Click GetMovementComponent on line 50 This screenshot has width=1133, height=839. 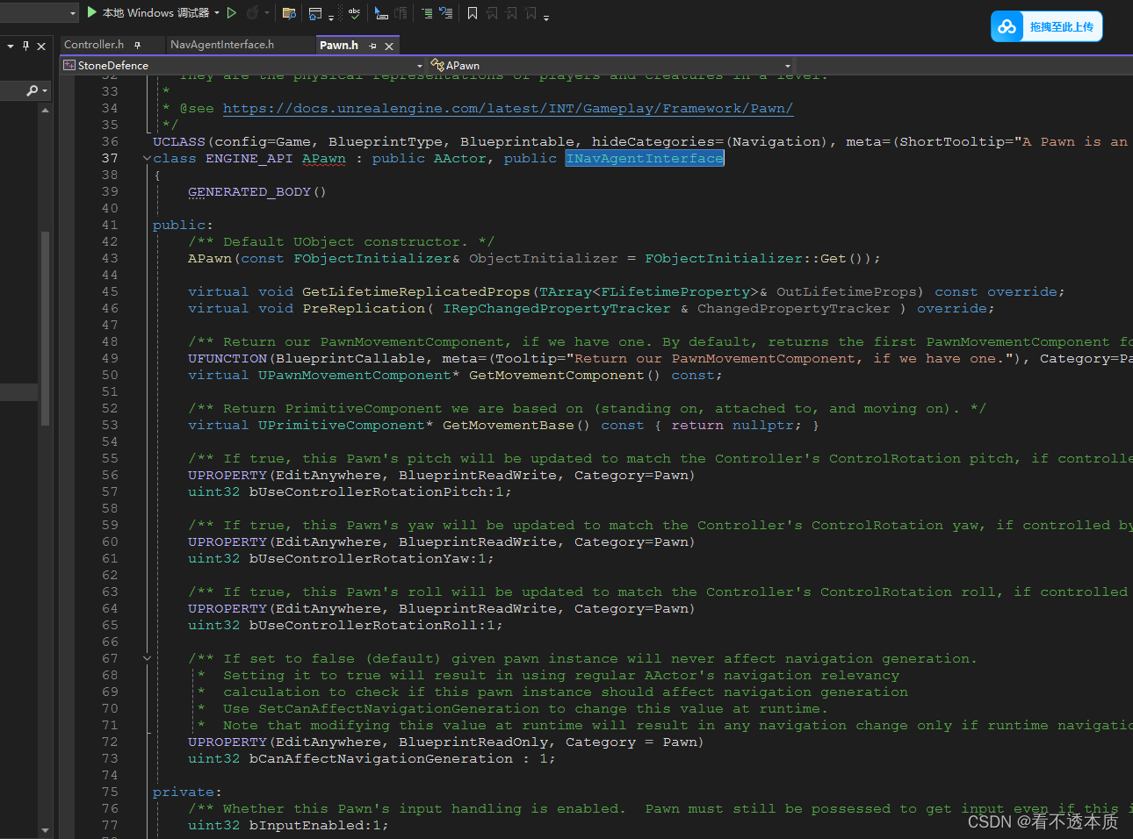point(556,376)
